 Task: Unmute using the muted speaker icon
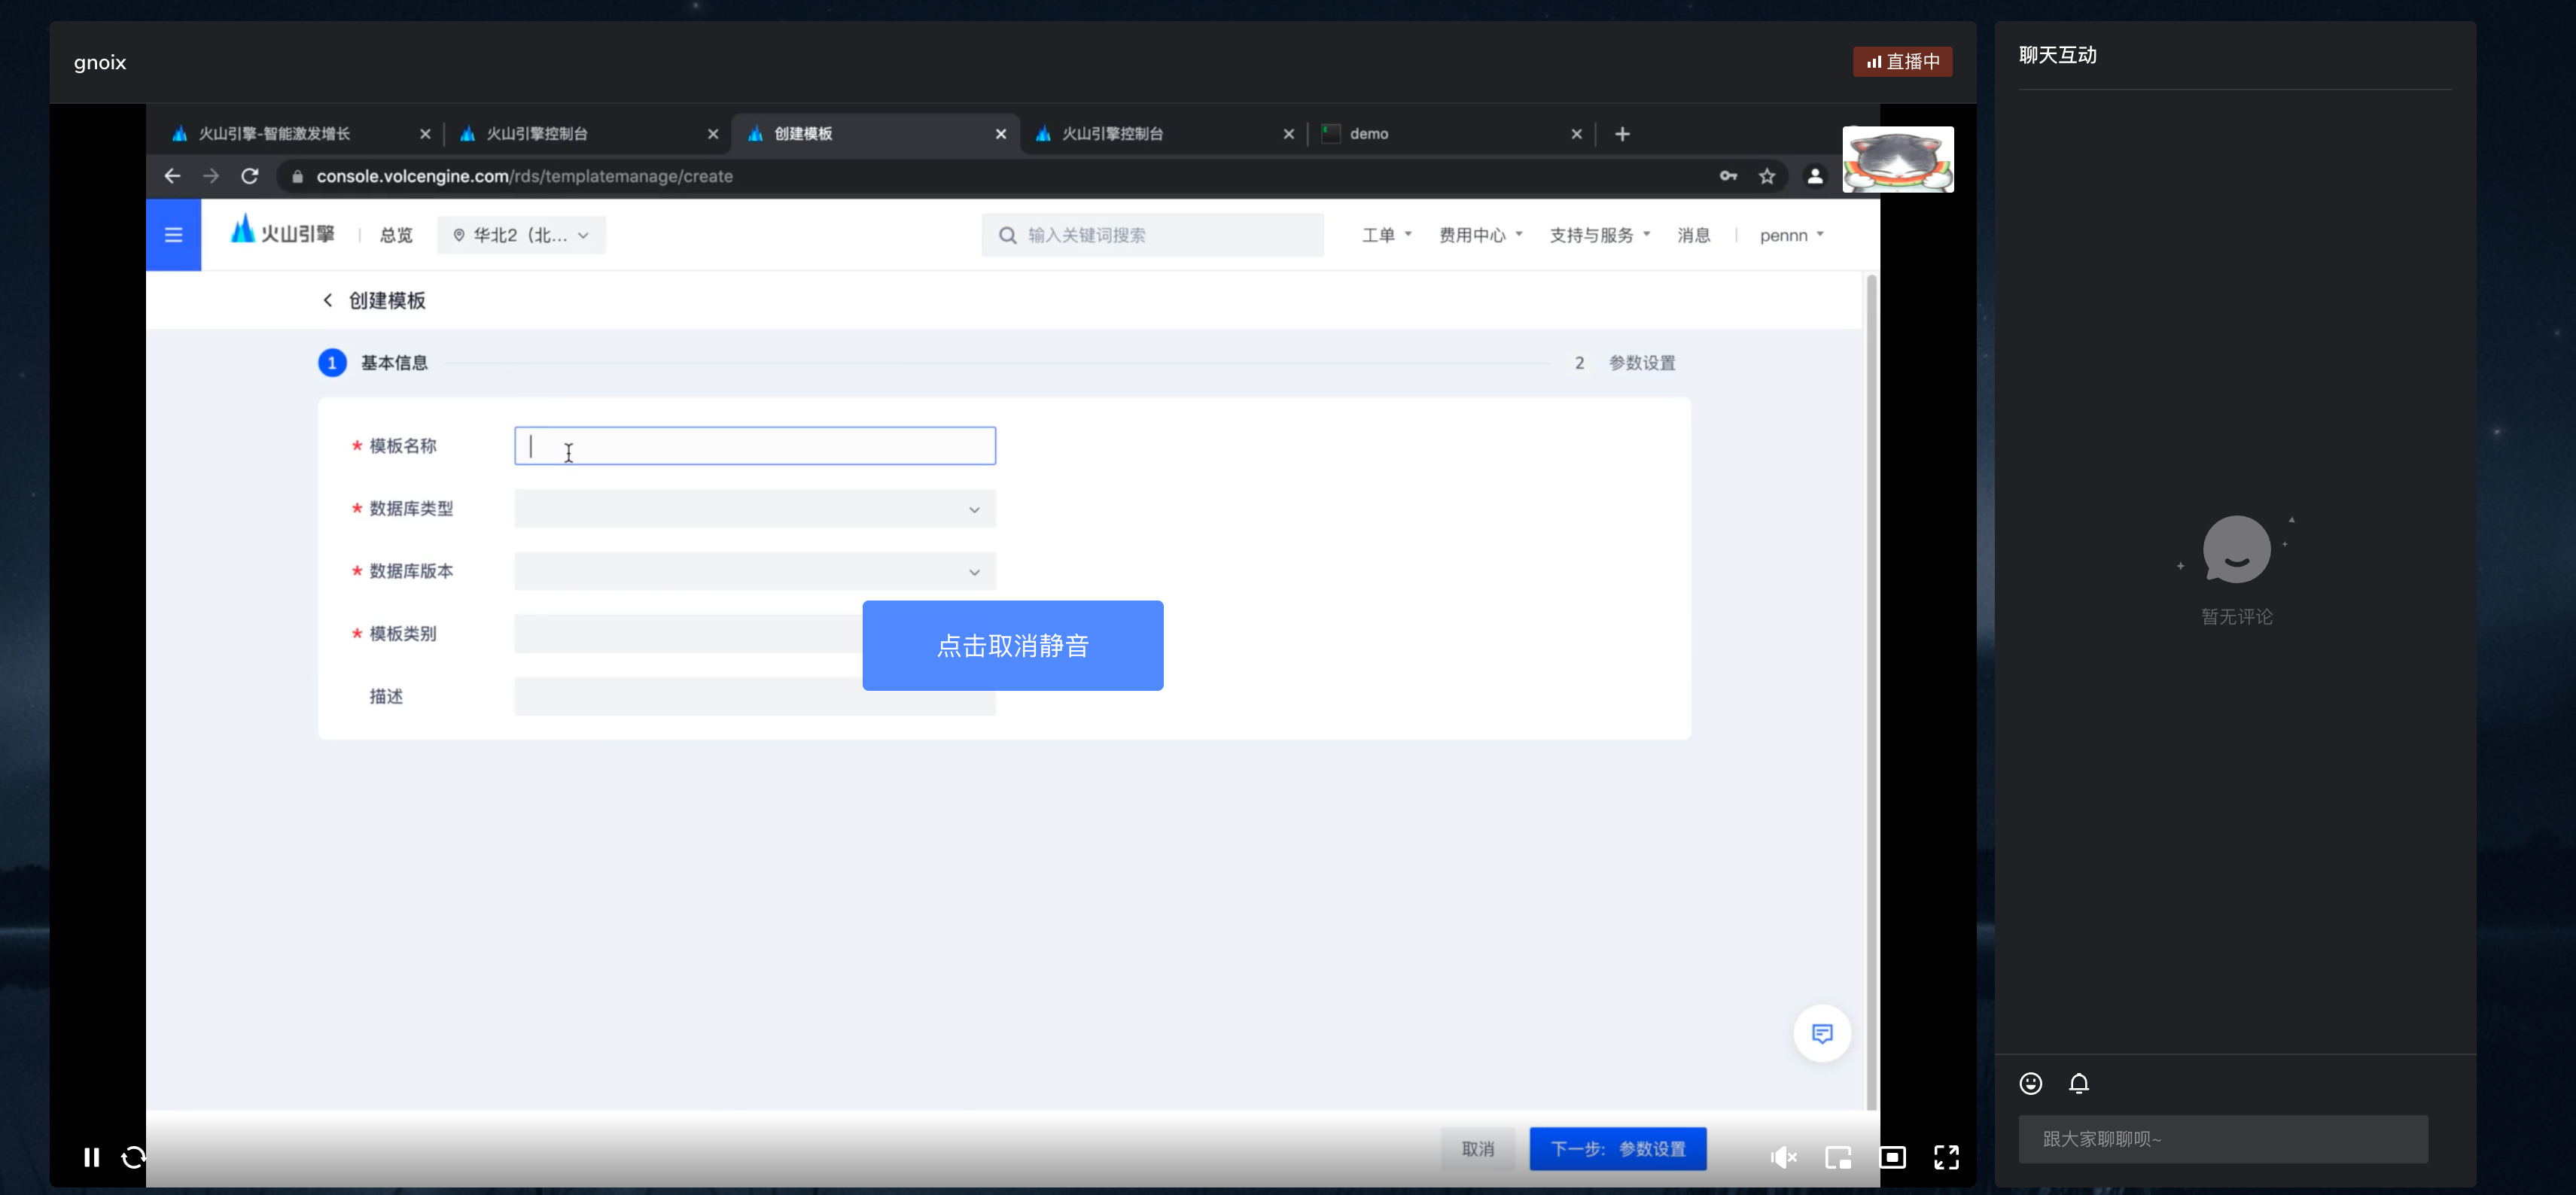[1783, 1157]
